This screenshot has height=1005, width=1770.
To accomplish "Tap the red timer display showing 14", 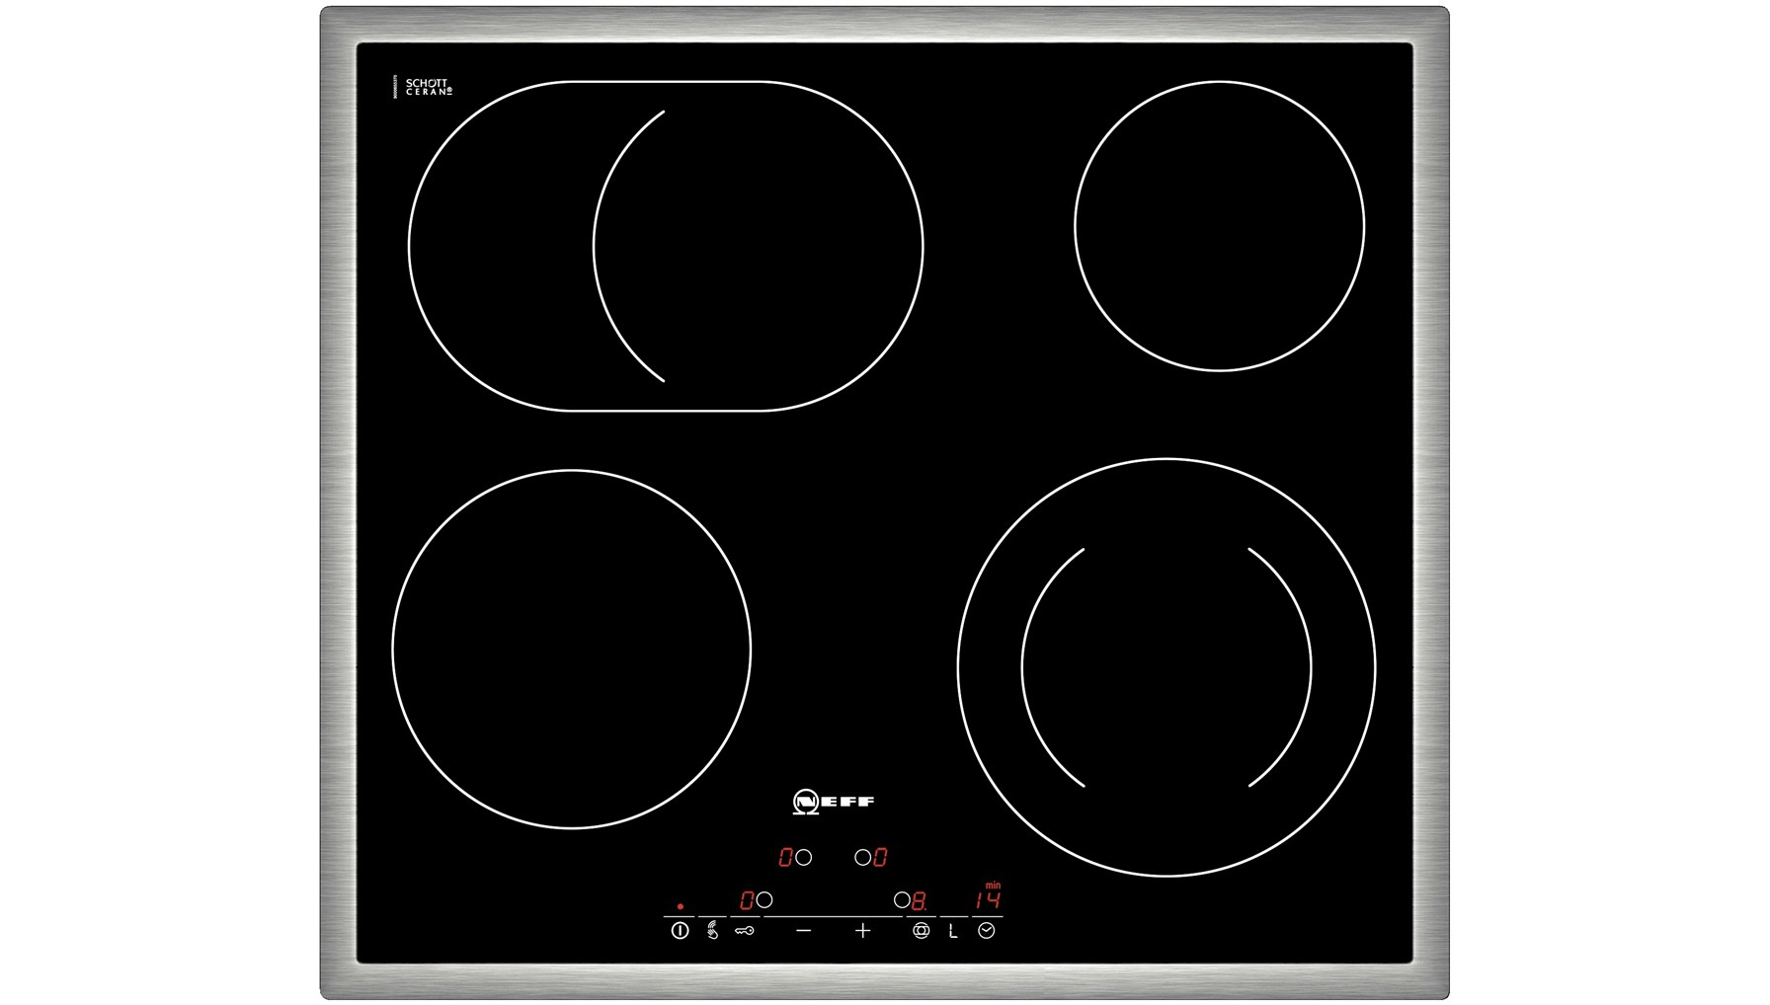I will 987,900.
